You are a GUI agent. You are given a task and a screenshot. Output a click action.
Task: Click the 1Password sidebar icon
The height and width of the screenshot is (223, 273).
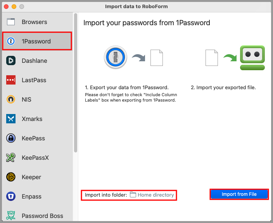point(11,41)
